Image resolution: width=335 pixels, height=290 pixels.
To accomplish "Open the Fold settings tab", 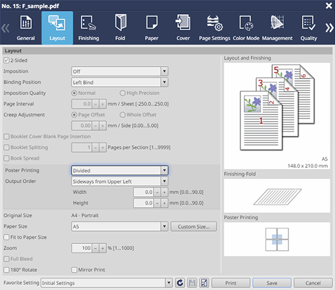I will point(120,28).
